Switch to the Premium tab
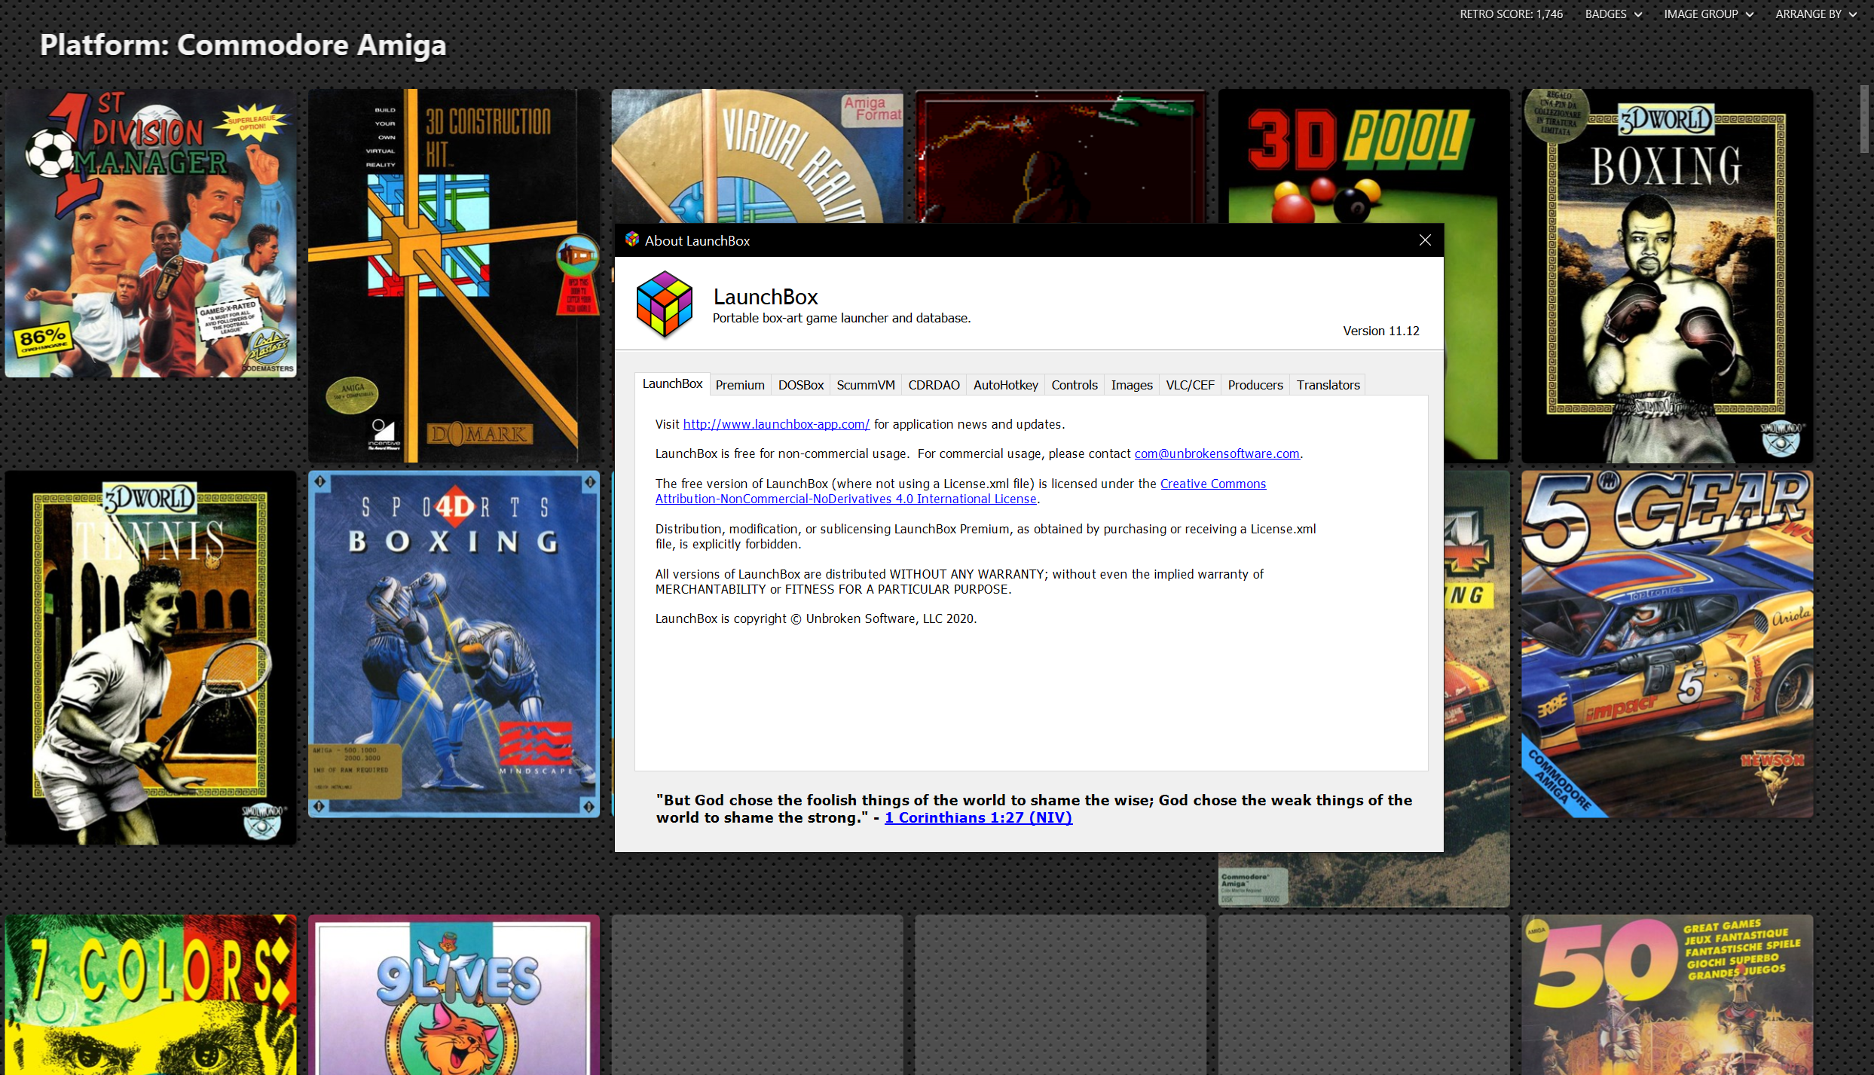Screen dimensions: 1874x1075 pyautogui.click(x=740, y=385)
